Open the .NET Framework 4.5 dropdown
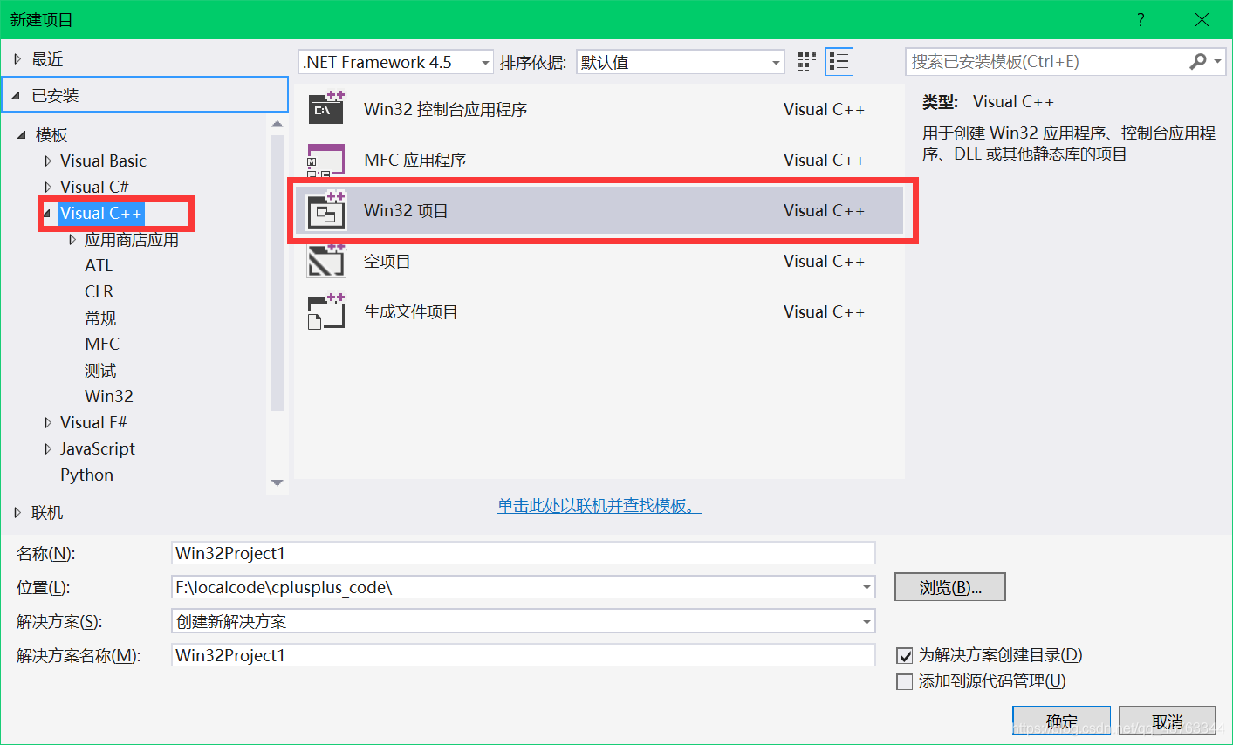Viewport: 1233px width, 745px height. tap(396, 62)
